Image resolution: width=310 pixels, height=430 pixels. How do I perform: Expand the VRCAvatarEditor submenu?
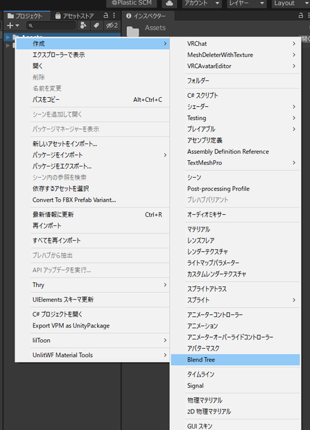(x=235, y=66)
